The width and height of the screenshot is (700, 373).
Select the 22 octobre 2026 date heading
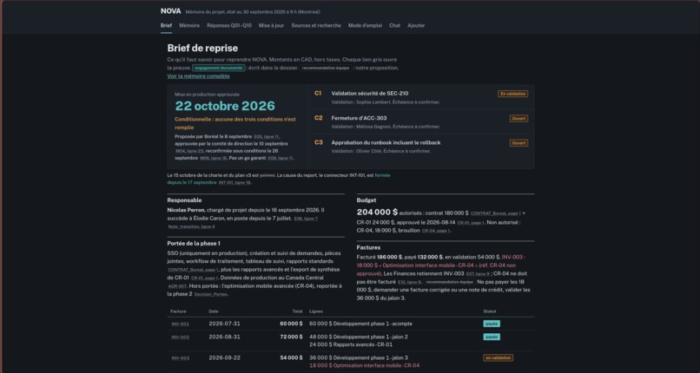(225, 106)
